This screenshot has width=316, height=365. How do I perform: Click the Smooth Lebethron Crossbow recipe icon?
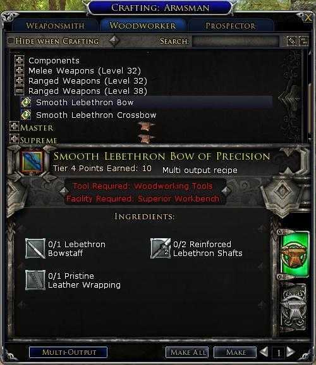click(x=26, y=115)
